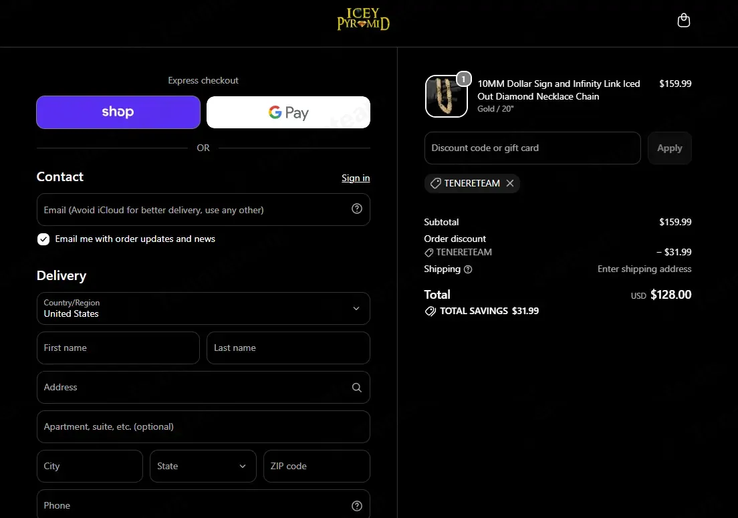Viewport: 738px width, 518px height.
Task: Click the ZIP code field
Action: click(x=317, y=467)
